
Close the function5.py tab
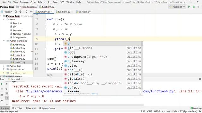click(72, 12)
